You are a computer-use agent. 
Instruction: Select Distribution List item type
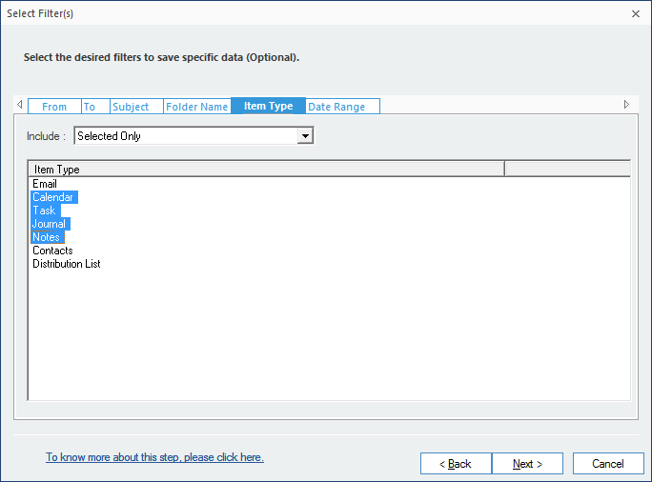[67, 264]
